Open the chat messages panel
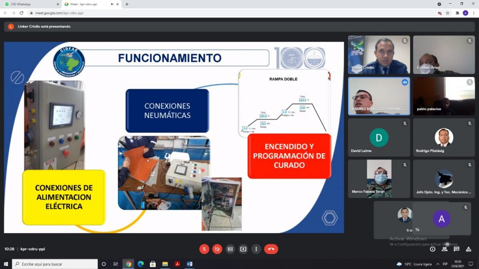Screen dimensions: 479x269 click(457, 249)
